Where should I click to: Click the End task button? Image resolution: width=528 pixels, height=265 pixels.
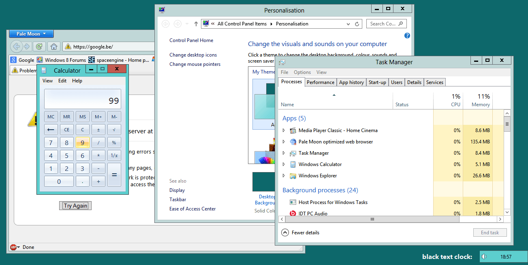pyautogui.click(x=490, y=233)
